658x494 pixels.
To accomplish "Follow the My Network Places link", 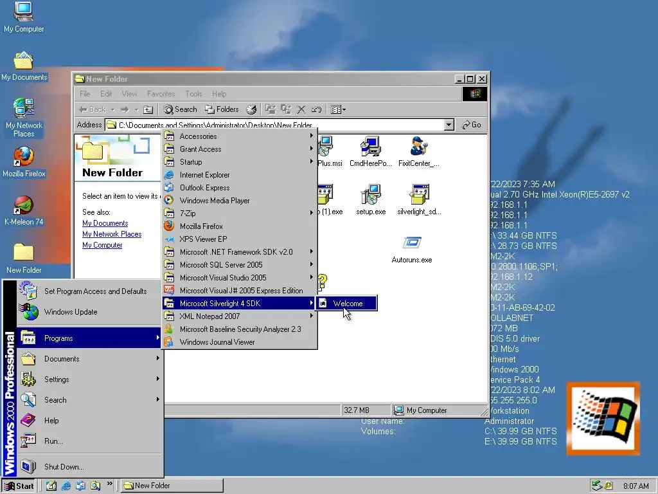I will click(112, 234).
